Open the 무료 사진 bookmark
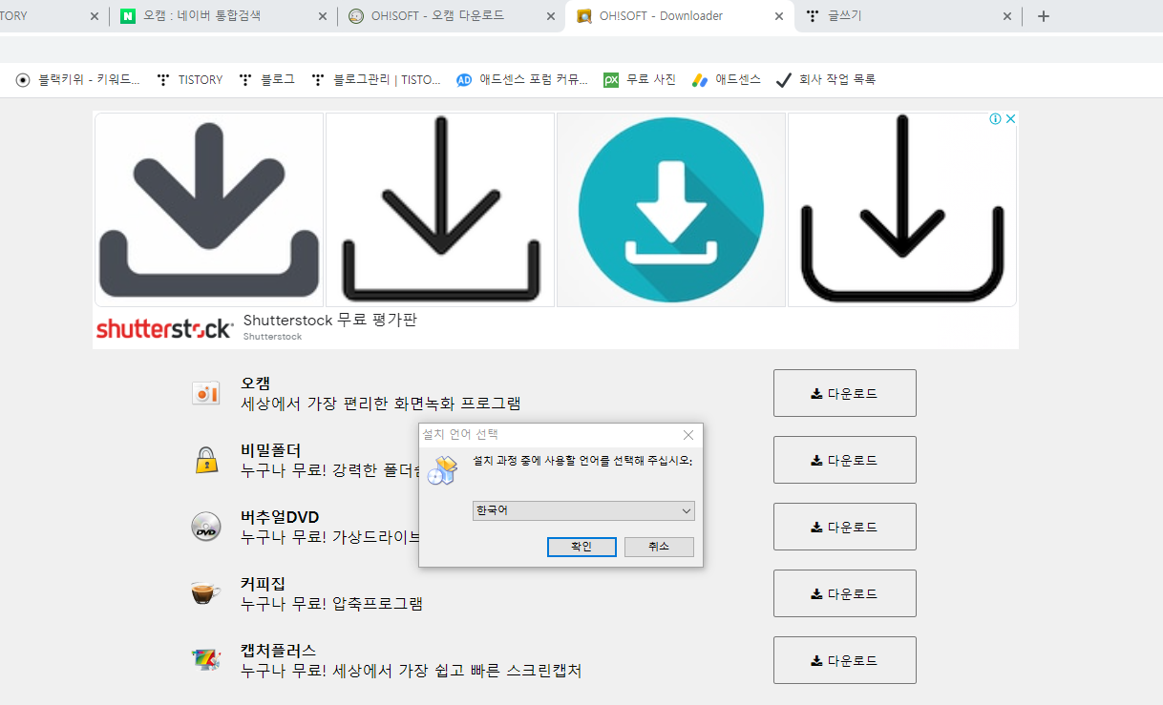Viewport: 1163px width, 705px height. tap(640, 80)
